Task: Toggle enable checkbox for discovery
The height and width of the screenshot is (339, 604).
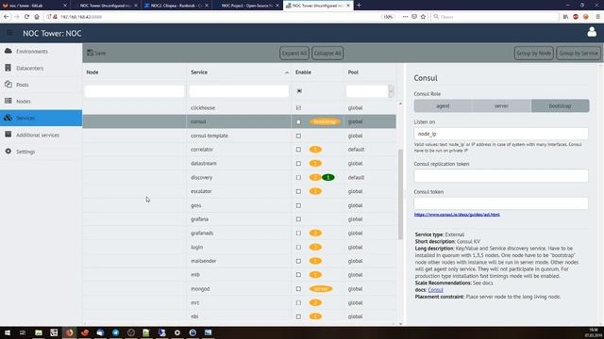Action: [x=298, y=178]
